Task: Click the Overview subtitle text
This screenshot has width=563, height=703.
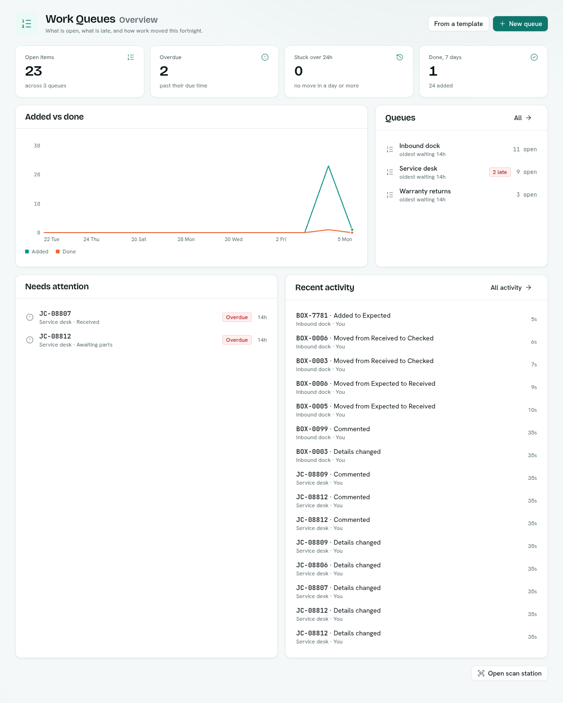Action: point(138,20)
